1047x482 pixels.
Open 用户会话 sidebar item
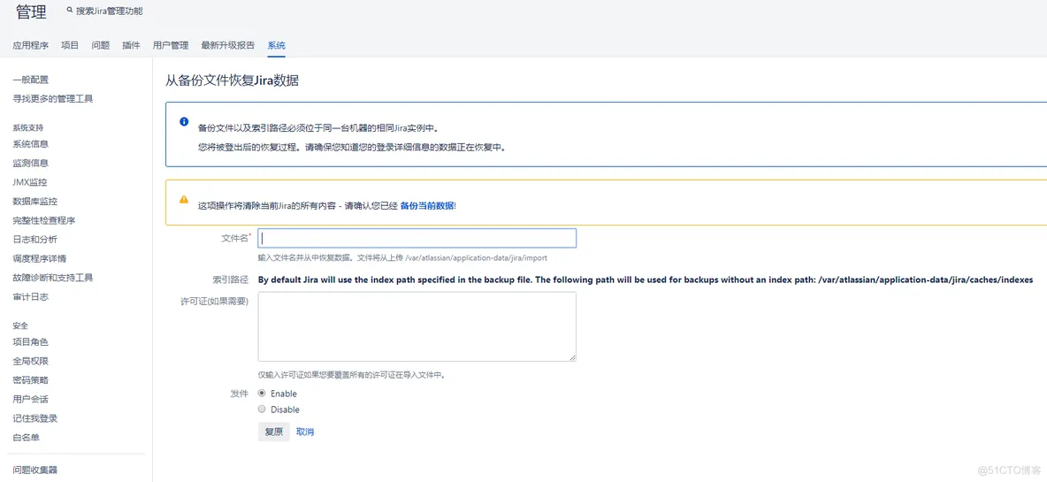pos(31,399)
